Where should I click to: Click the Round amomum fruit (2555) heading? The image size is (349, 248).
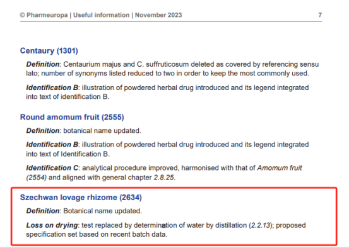point(72,117)
